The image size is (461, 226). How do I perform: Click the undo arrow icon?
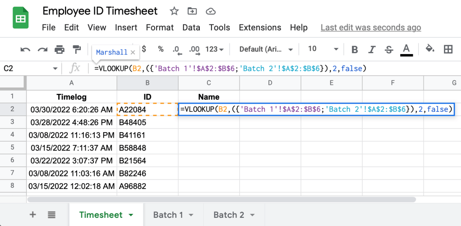(x=26, y=49)
